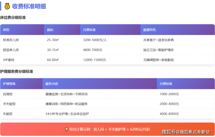Click the 服务内容 column header
Viewport: 215px width, 137px height.
point(52,84)
